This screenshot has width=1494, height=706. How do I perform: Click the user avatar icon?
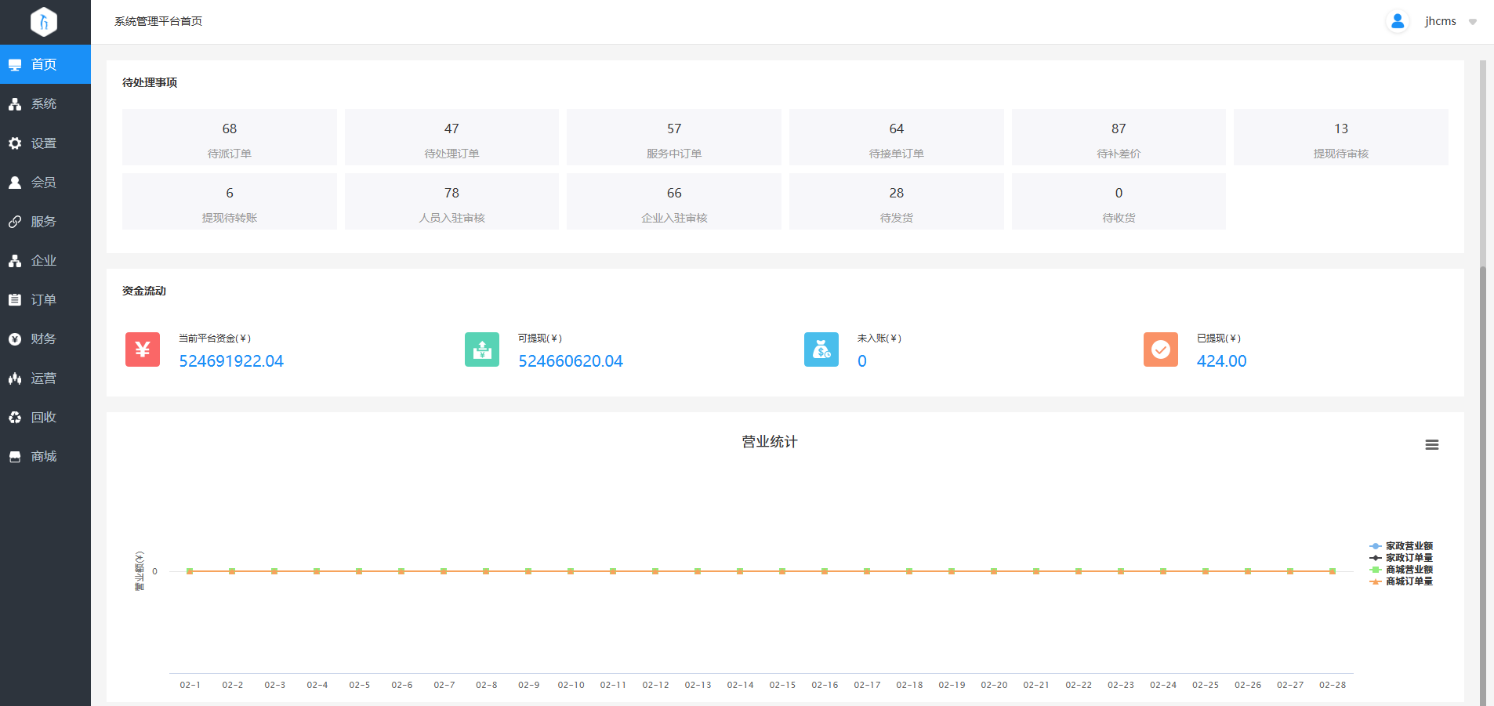1398,22
